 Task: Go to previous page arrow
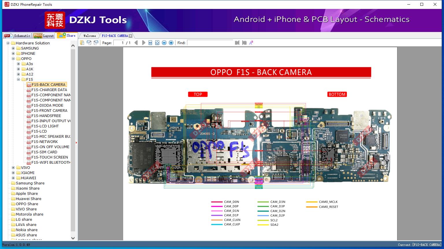(136, 43)
